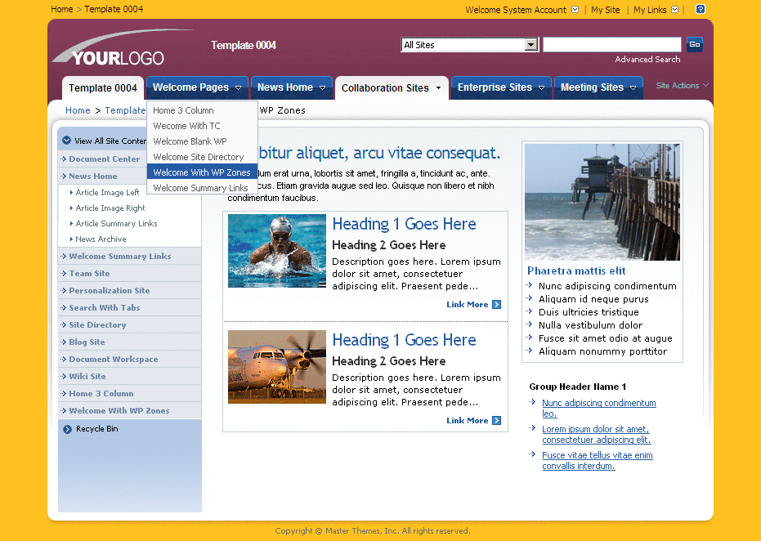Click the swimmer article thumbnail
This screenshot has height=541, width=761.
click(277, 251)
